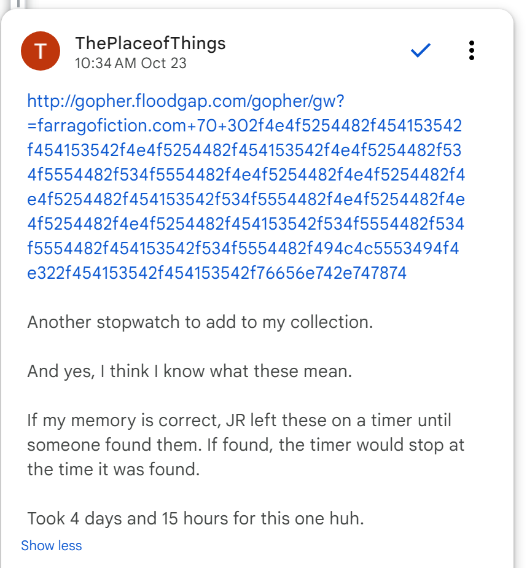Click the link's last line ending "76656e742e747874"
Viewport: 527px width, 568px height.
(x=217, y=273)
